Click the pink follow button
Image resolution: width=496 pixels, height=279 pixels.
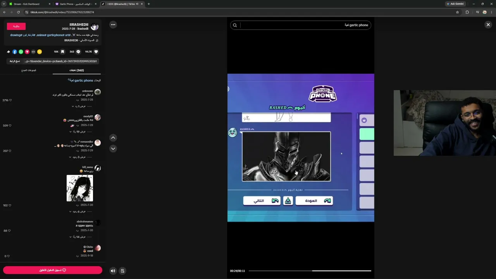[x=16, y=26]
